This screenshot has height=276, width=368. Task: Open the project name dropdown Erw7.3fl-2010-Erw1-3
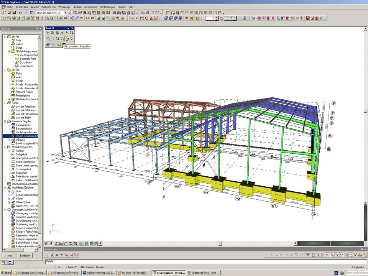66,13
